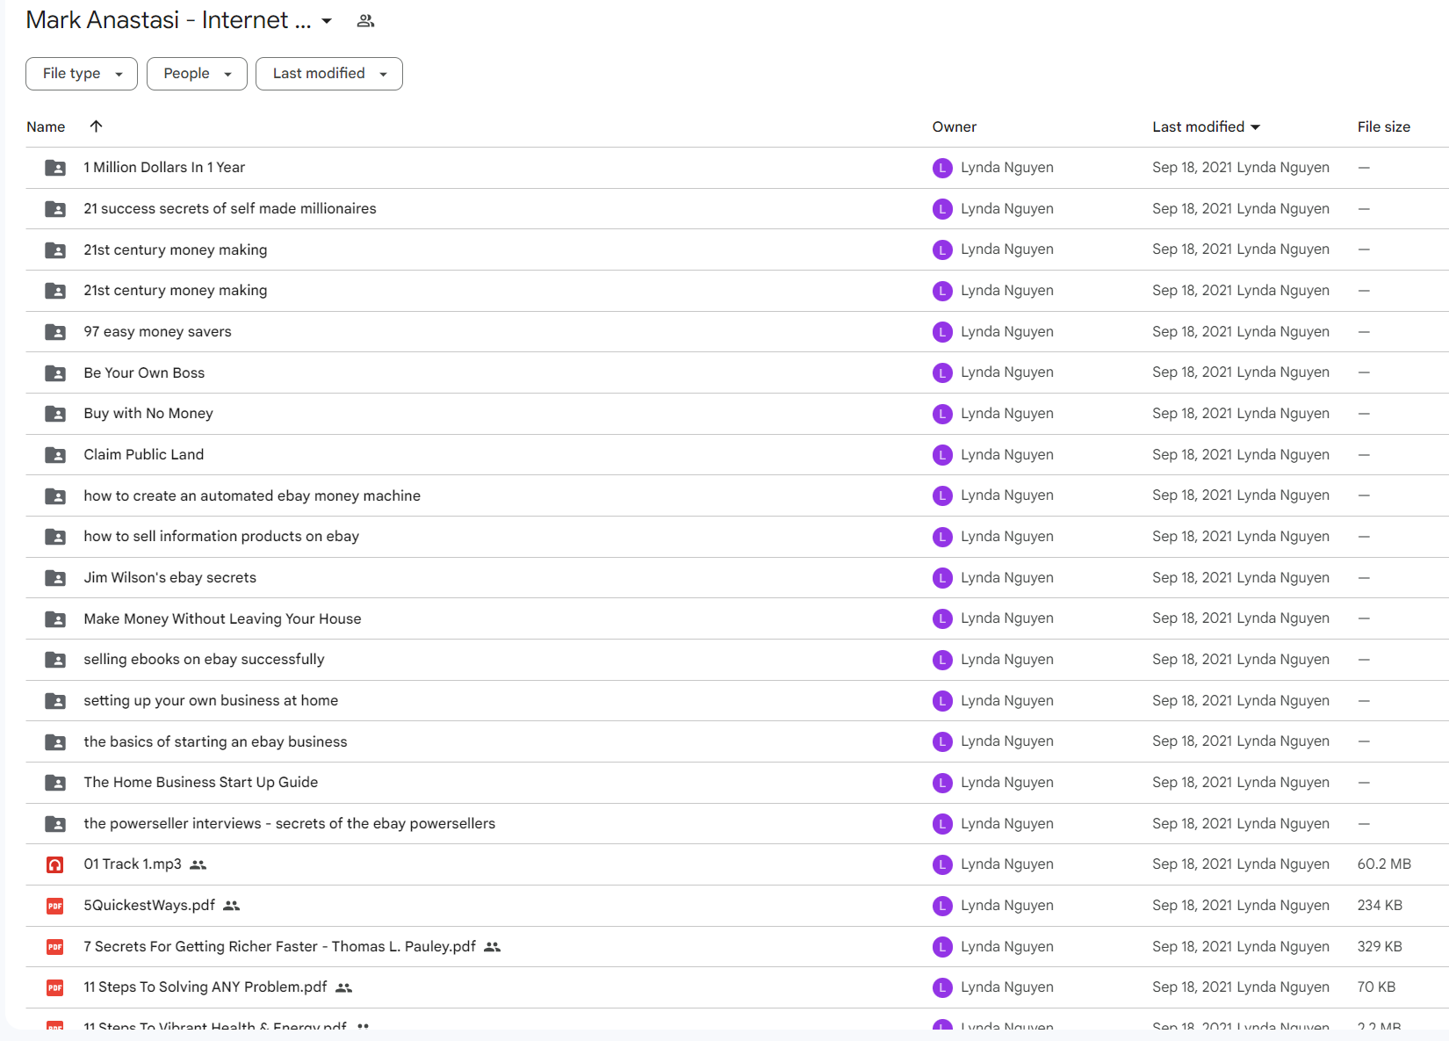Open the basics of starting an ebay business
The height and width of the screenshot is (1041, 1449).
point(215,741)
